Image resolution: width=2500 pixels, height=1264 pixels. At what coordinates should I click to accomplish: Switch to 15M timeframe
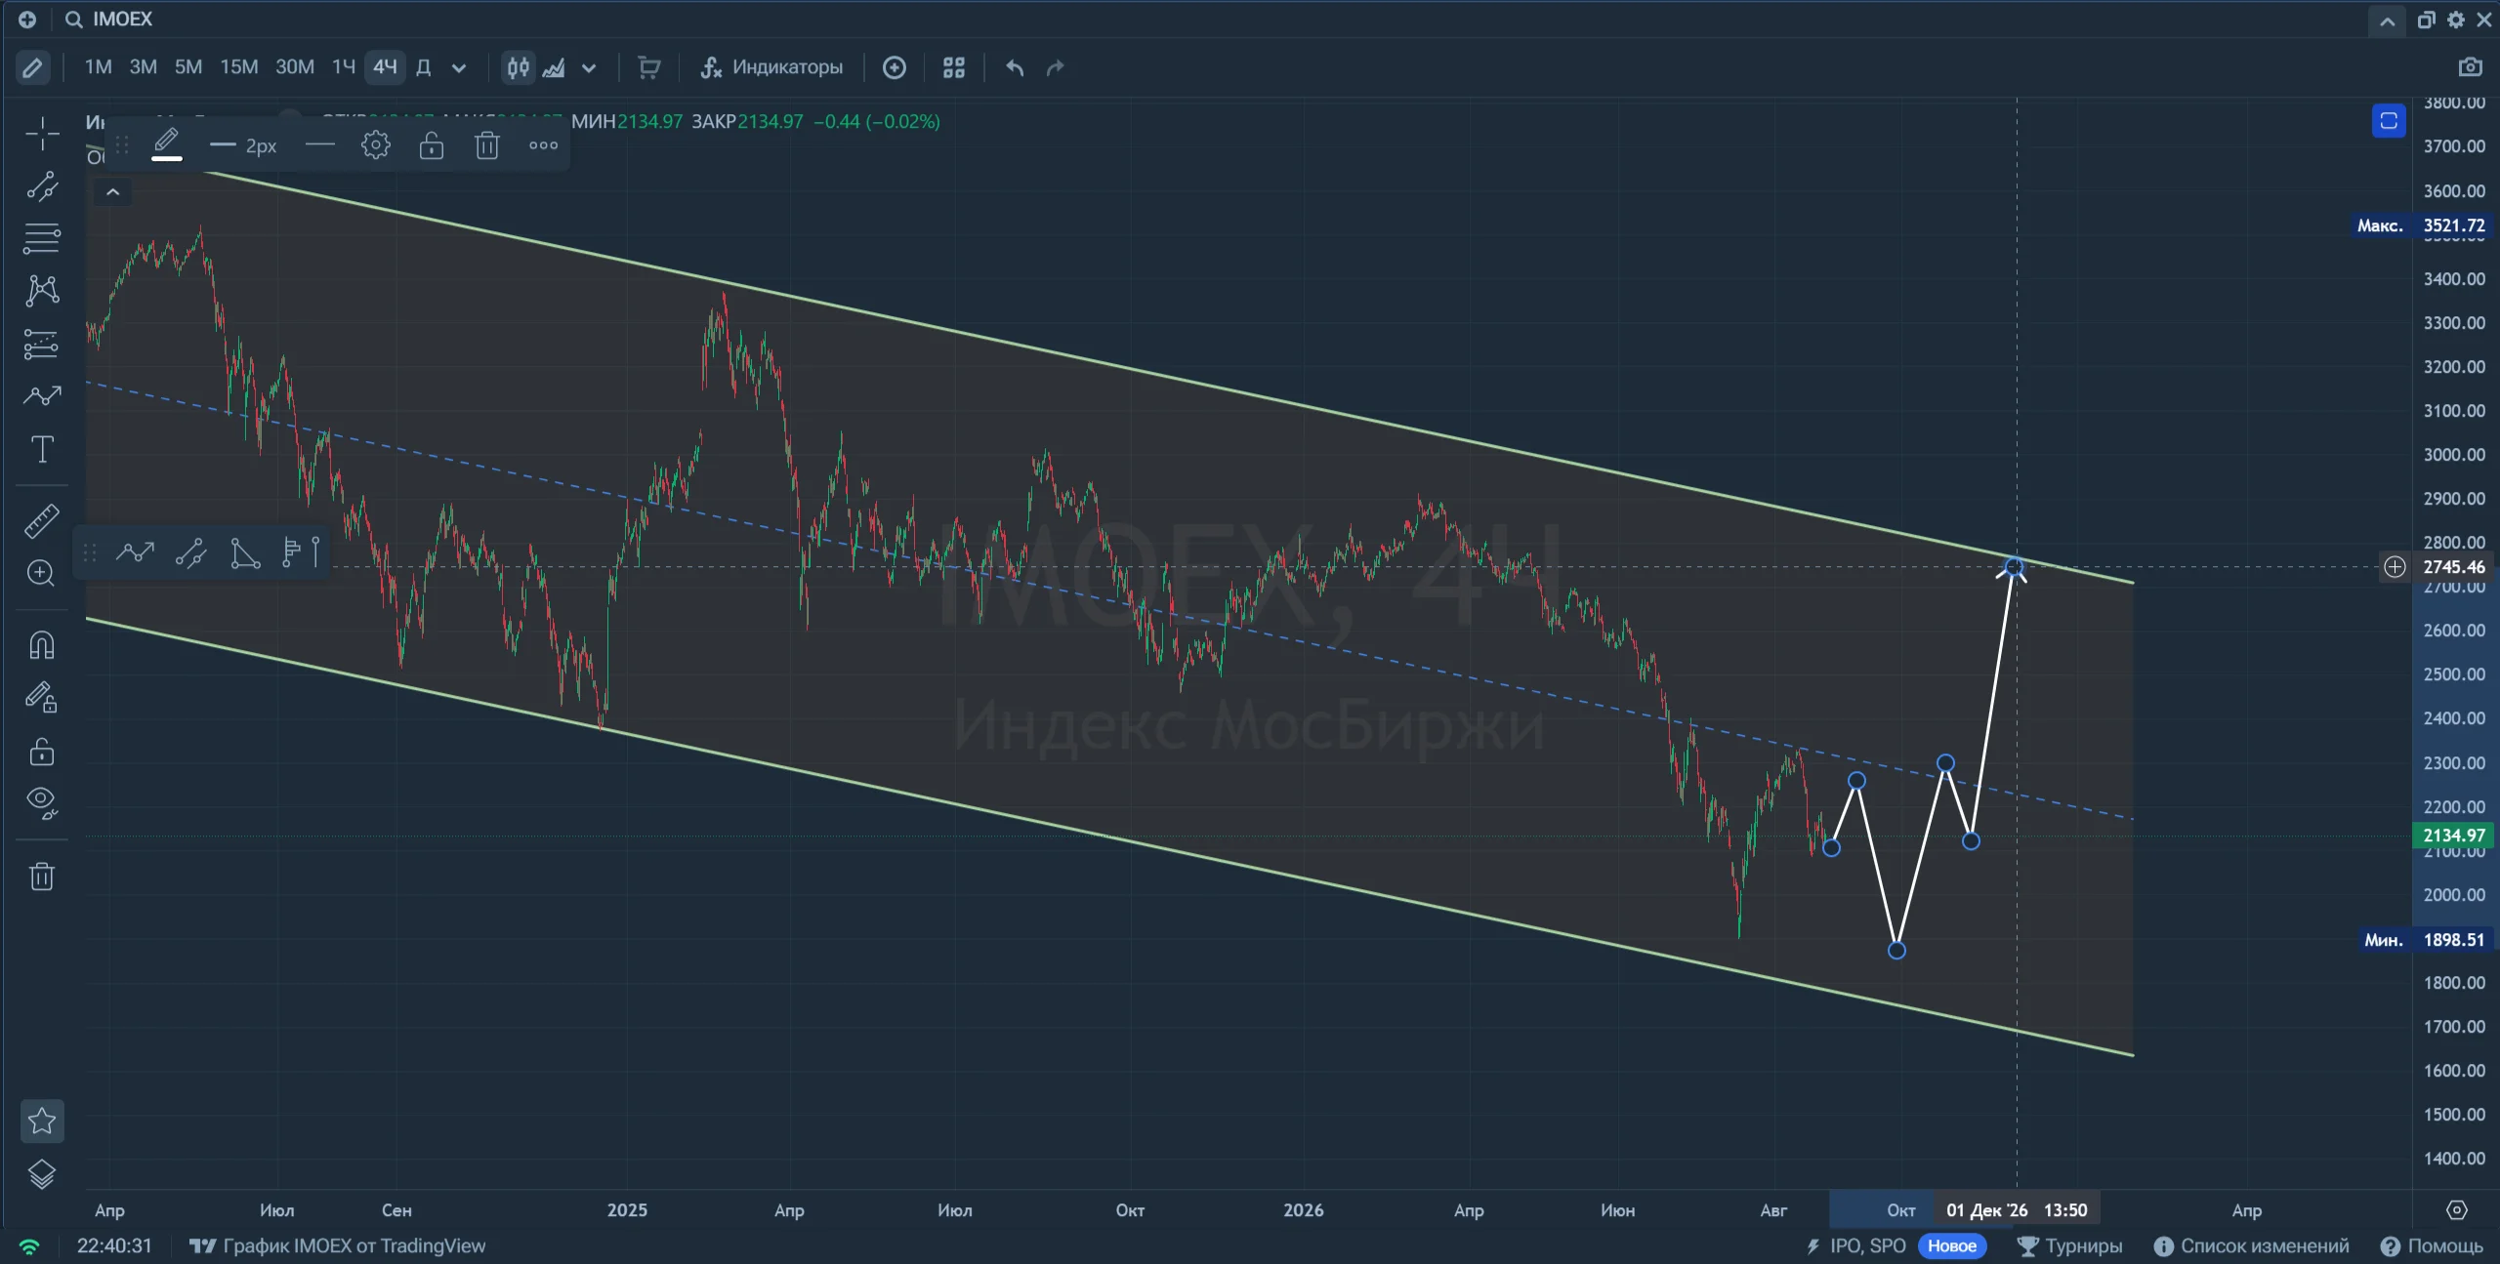click(238, 67)
